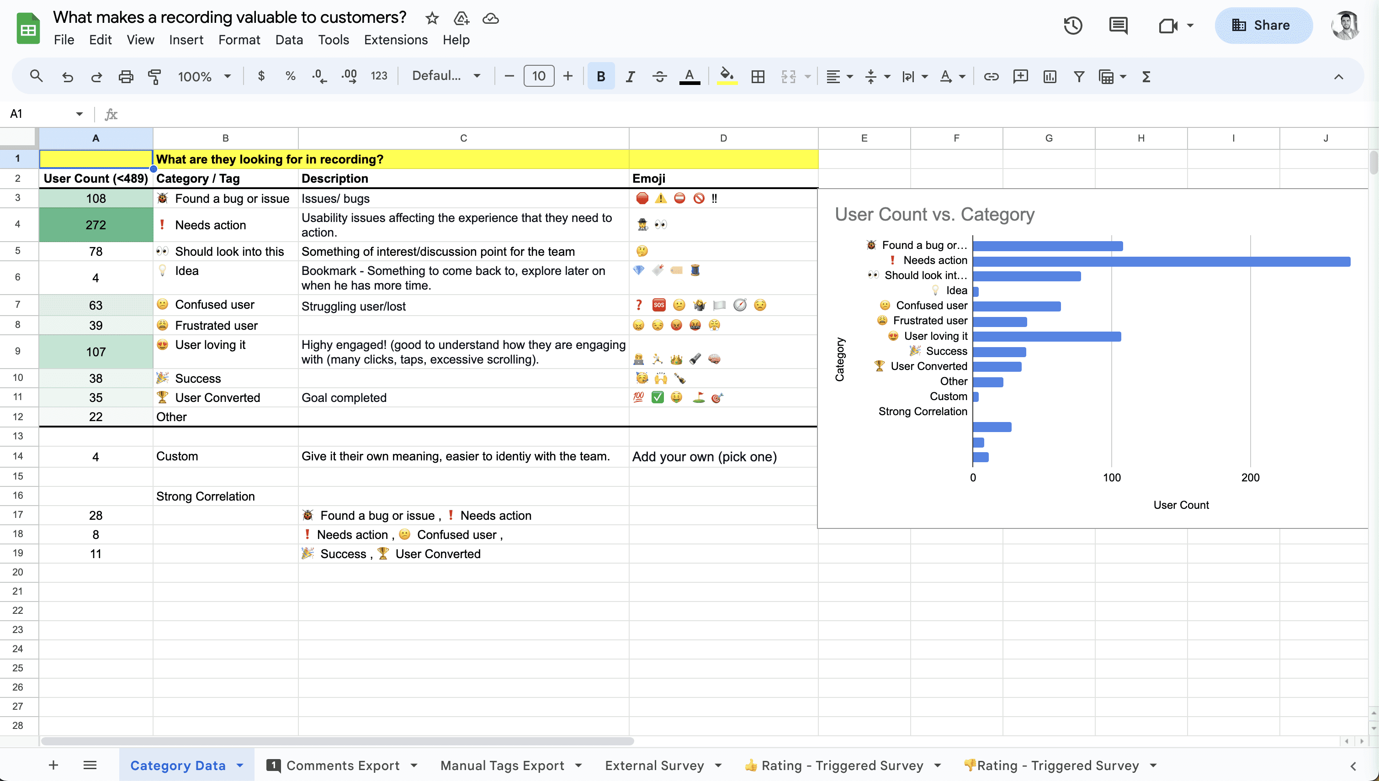This screenshot has width=1379, height=781.
Task: Undo the last action
Action: 67,76
